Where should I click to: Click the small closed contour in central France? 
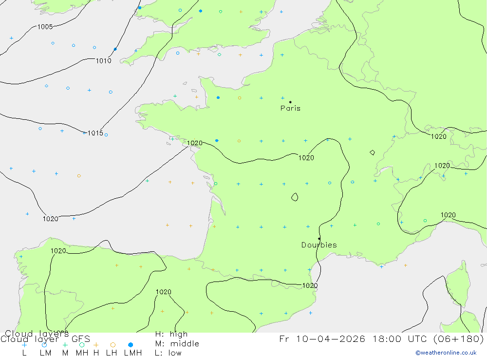(x=295, y=197)
